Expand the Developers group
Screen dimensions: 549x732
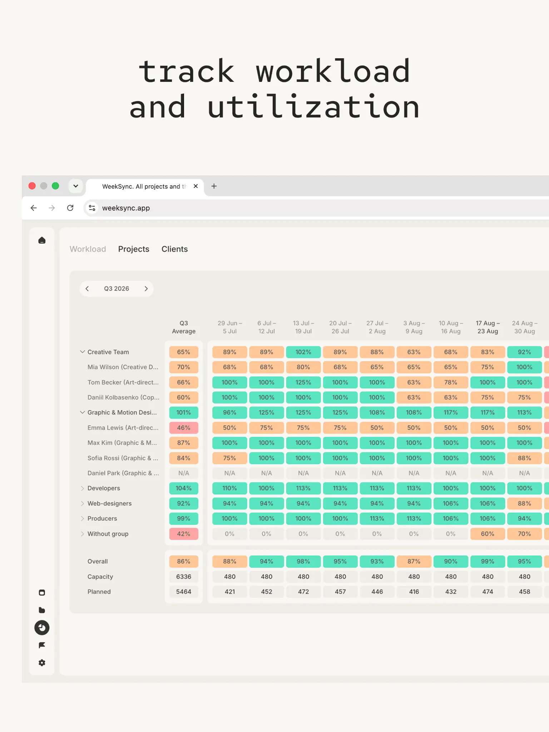coord(83,488)
